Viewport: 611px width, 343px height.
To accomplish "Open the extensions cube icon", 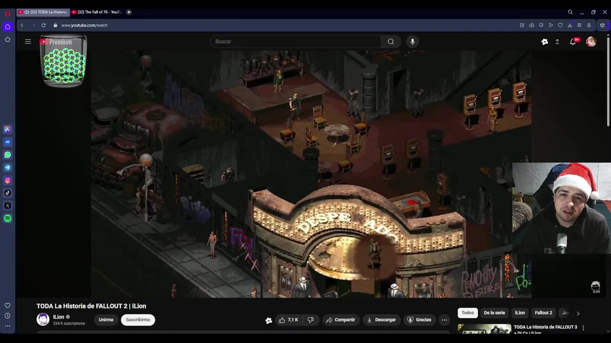I will click(x=602, y=25).
